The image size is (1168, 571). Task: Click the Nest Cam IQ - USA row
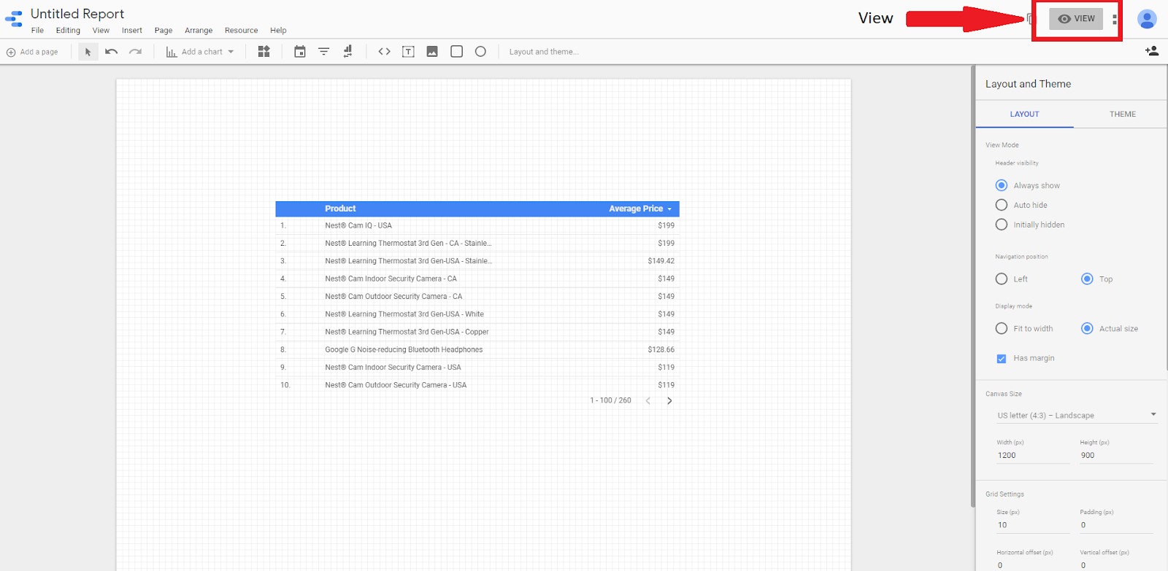pyautogui.click(x=477, y=225)
